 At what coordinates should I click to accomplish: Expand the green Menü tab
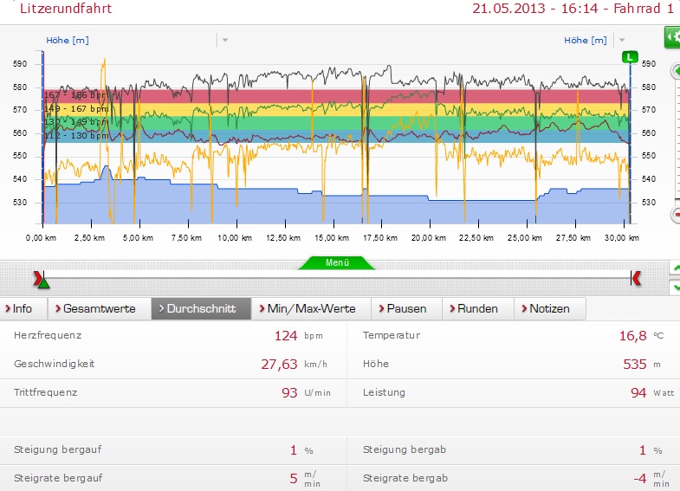pos(337,262)
